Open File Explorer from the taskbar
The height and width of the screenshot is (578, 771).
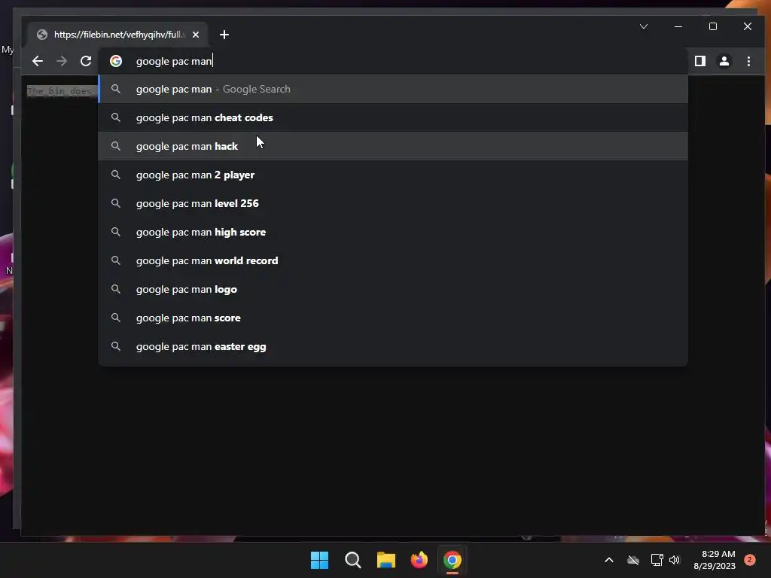coord(386,560)
